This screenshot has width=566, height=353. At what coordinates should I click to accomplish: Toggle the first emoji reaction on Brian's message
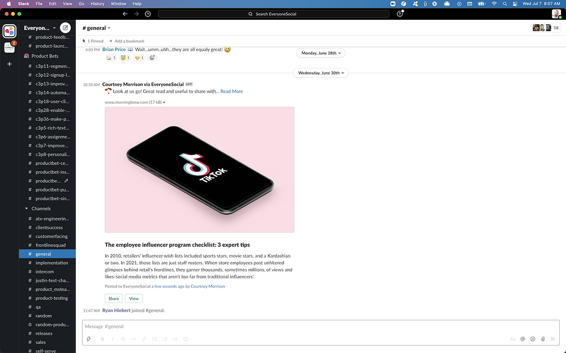(x=111, y=58)
